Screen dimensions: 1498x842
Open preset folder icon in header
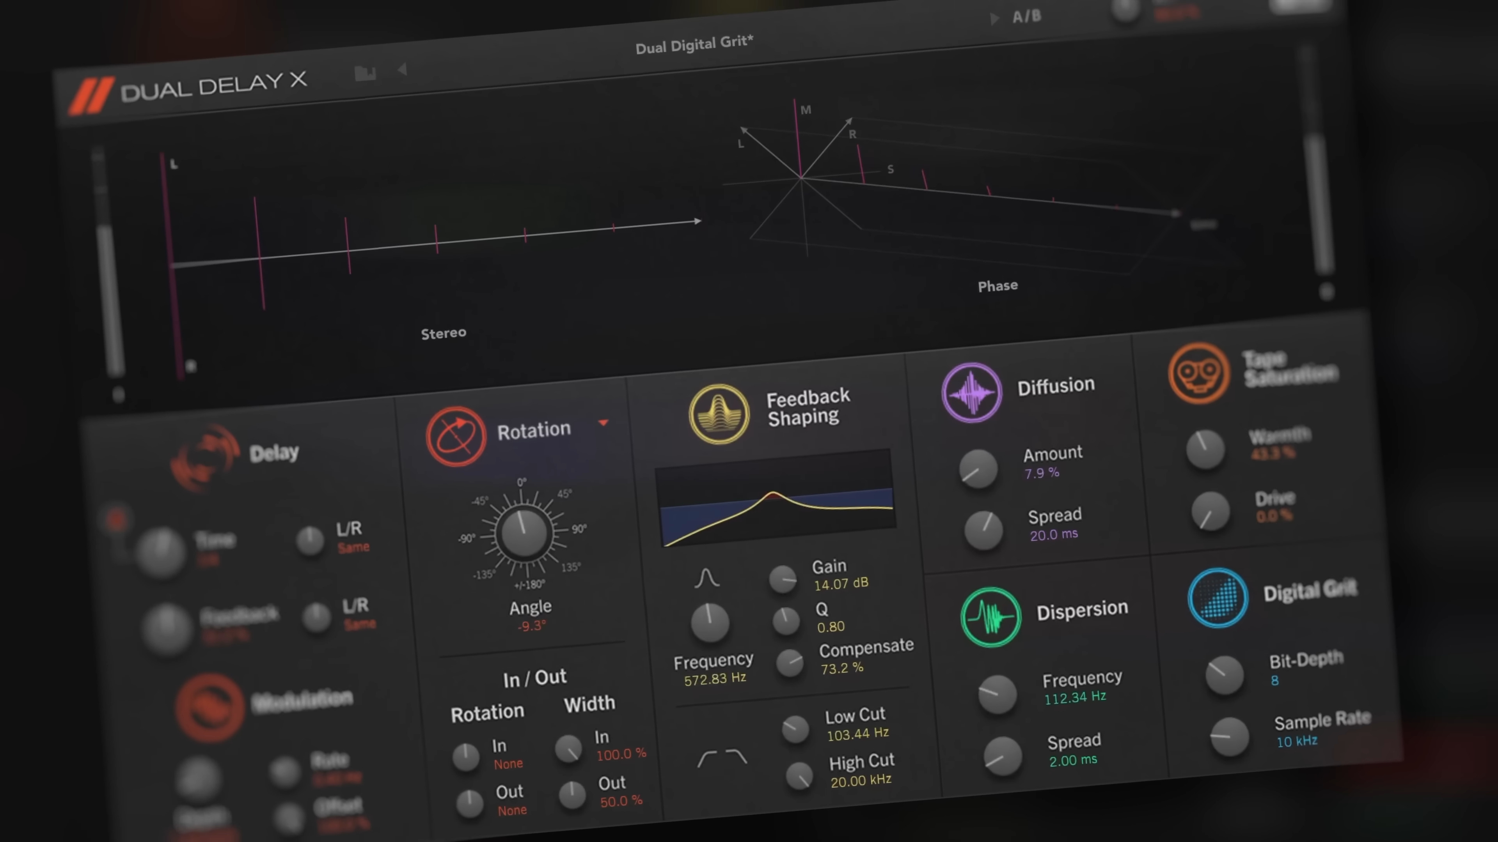tap(365, 73)
